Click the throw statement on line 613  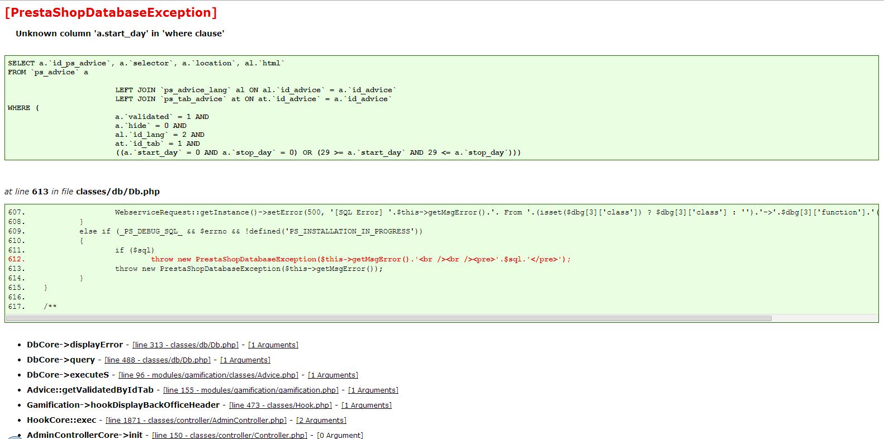tap(249, 269)
